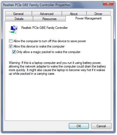Screen dimensions: 117x135
Task: Toggle the magic packet only checkbox
Action: tap(14, 52)
